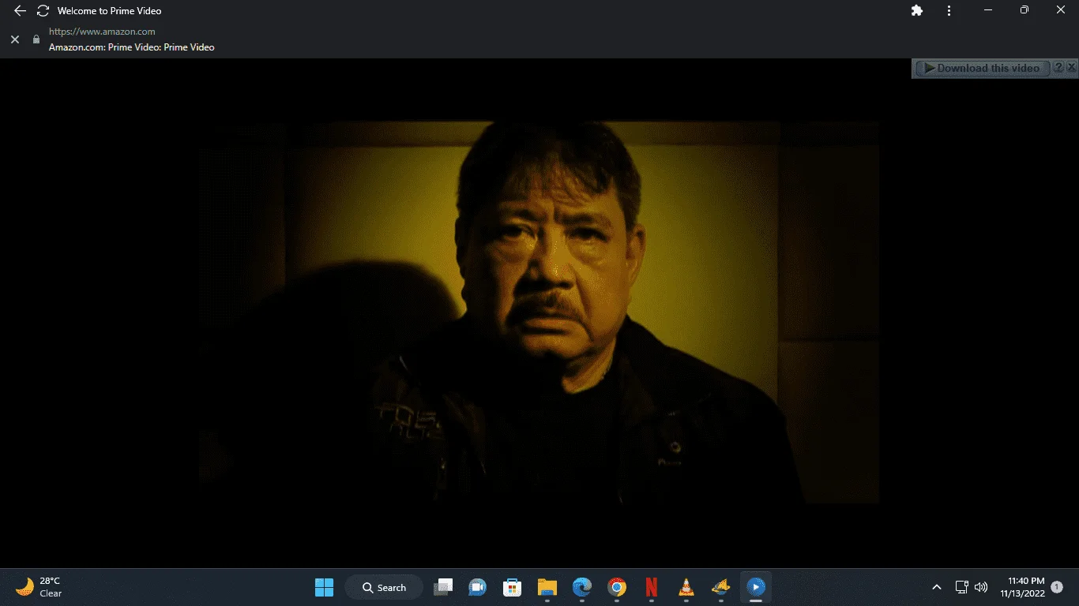
Task: Select the active Prime Video taskbar icon
Action: pos(756,587)
